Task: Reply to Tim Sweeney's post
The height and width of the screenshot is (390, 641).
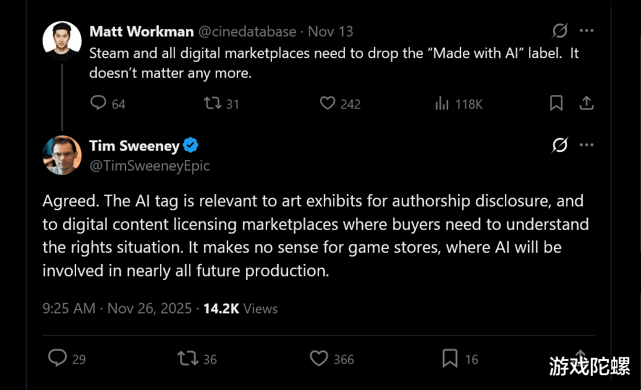Action: [x=57, y=358]
